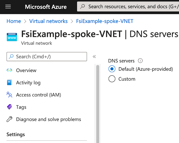Viewport: 179px width, 143px height.
Task: Click breadcrumb chevron after Virtual networks
Action: pyautogui.click(x=72, y=21)
